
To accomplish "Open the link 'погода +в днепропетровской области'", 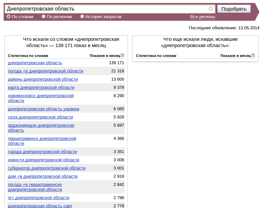I will (x=46, y=71).
